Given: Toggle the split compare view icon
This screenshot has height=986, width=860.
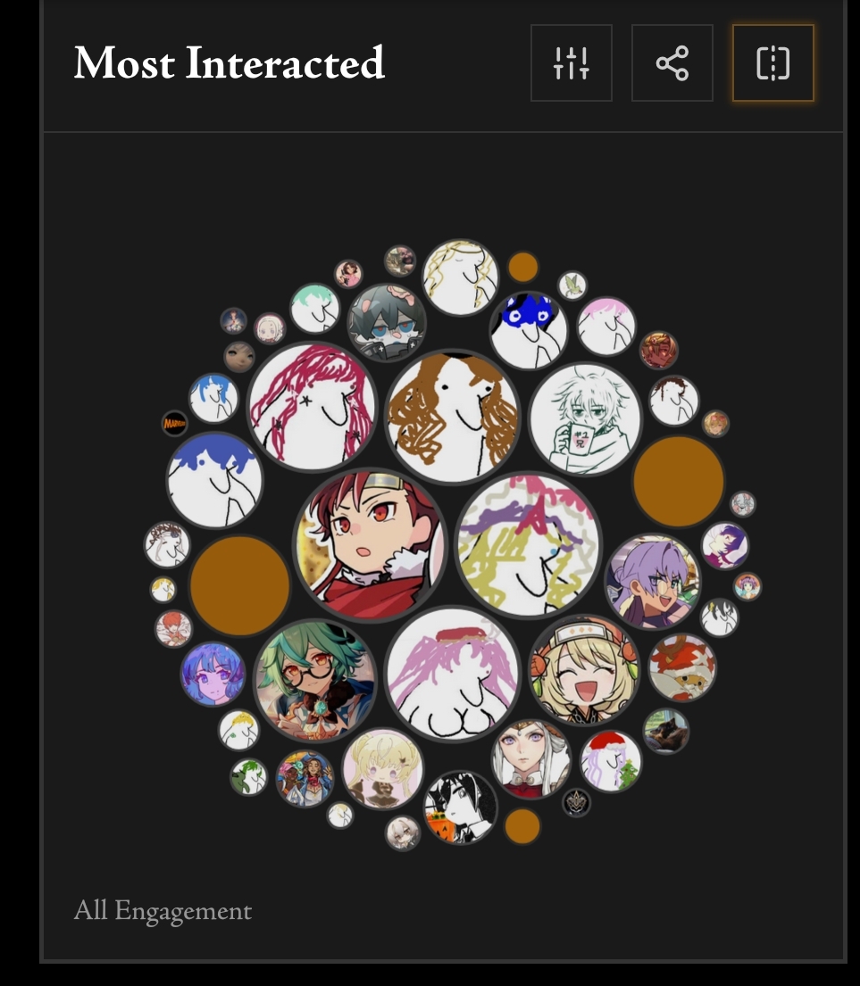Looking at the screenshot, I should click(x=773, y=62).
